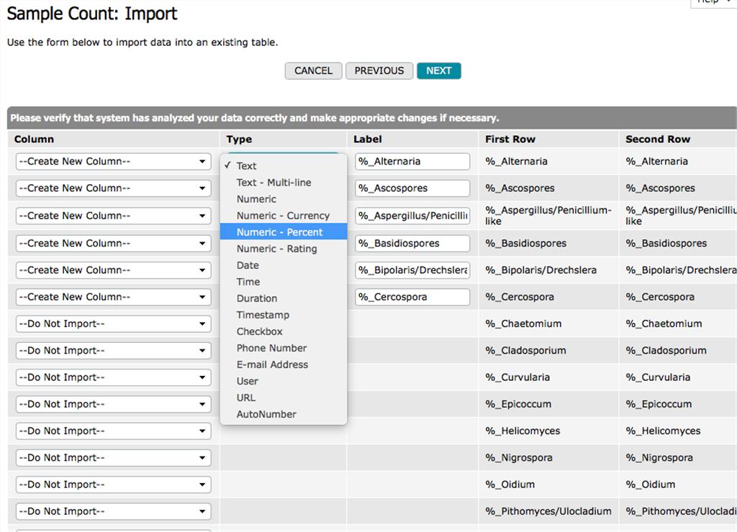Expand Column dropdown for %_Basidiospores row

point(113,243)
